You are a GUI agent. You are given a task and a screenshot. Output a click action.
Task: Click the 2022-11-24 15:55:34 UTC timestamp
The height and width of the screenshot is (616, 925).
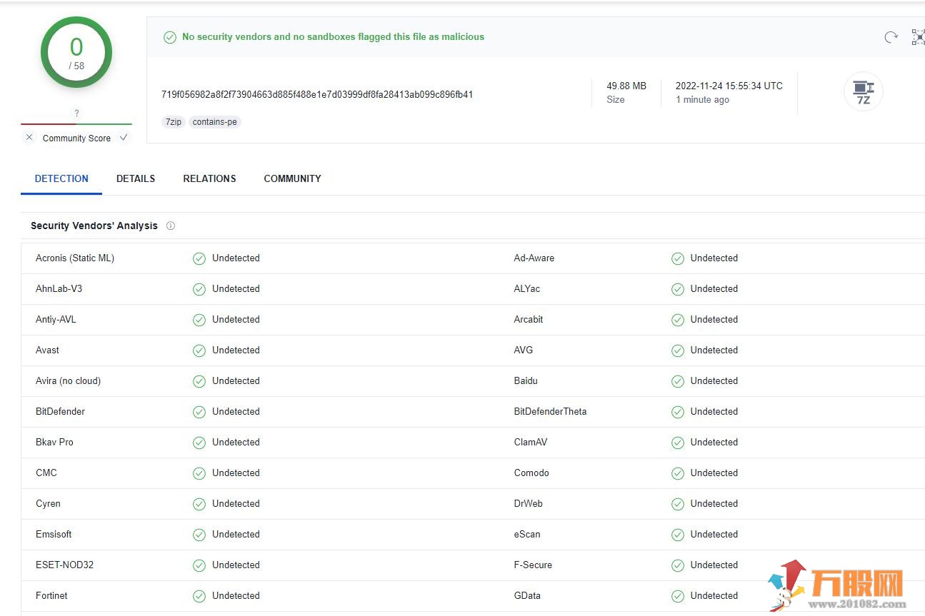pos(729,86)
